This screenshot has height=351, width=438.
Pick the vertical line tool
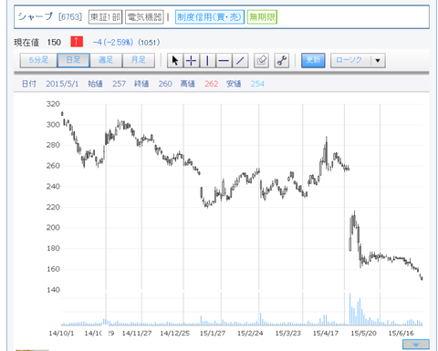207,60
